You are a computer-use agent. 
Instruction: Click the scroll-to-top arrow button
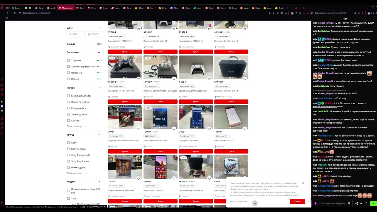point(255,203)
